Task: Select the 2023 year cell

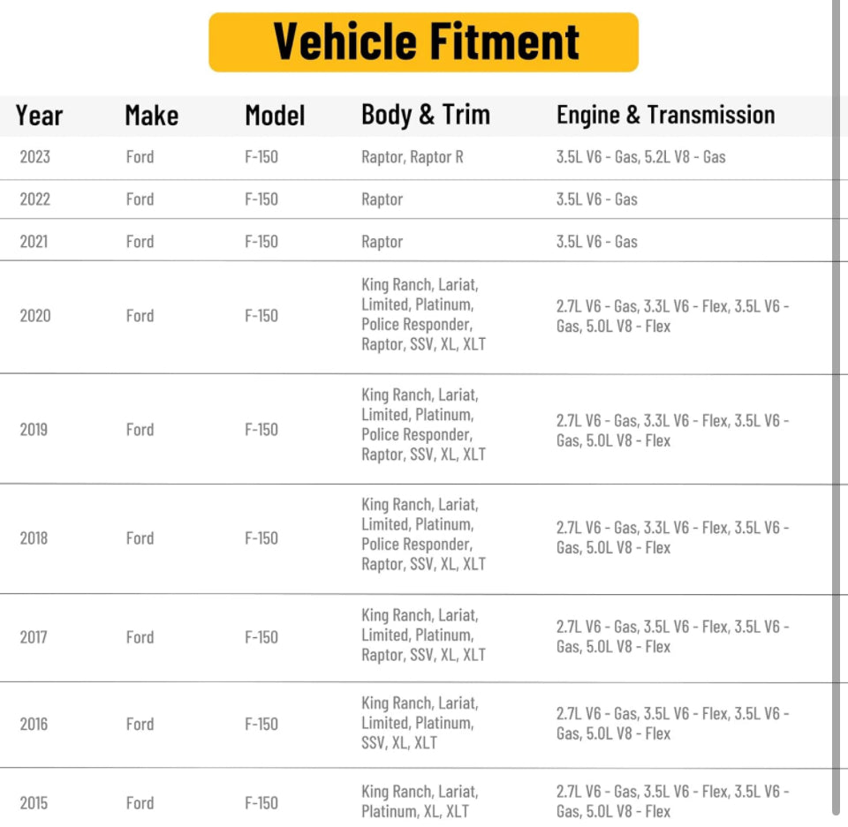Action: pos(35,157)
